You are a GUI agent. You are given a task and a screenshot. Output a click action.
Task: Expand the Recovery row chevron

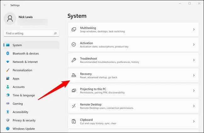(194, 75)
